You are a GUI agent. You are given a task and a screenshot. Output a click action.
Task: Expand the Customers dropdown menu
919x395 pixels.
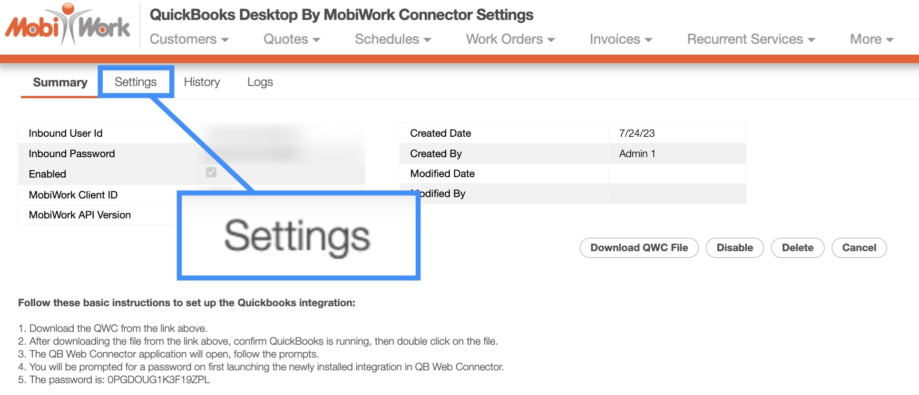pyautogui.click(x=189, y=39)
